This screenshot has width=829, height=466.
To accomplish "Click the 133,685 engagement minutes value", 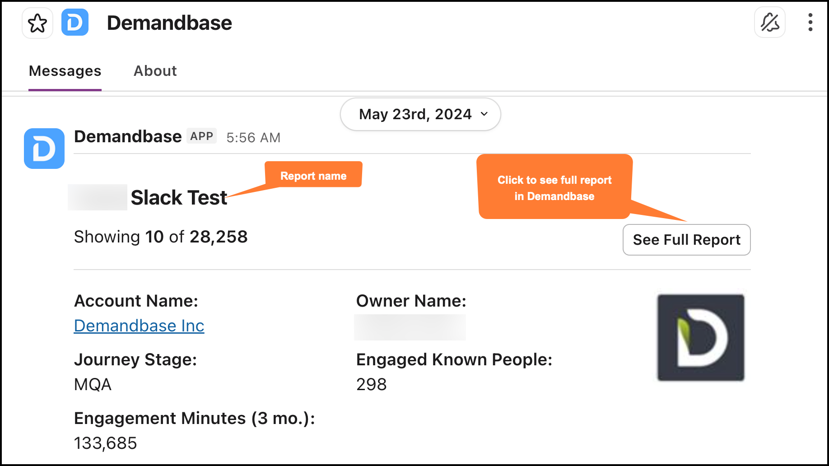I will pos(105,443).
